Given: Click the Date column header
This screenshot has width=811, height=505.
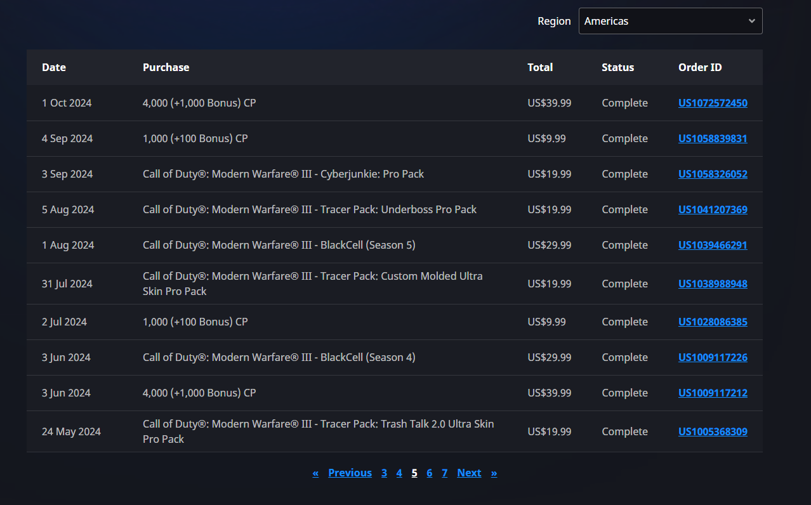Looking at the screenshot, I should click(54, 67).
